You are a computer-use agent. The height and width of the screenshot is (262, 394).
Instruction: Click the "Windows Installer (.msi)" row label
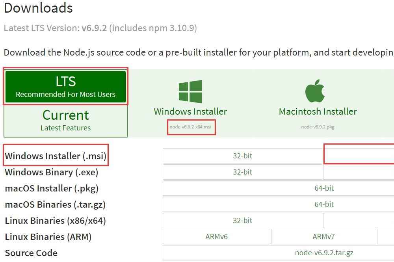[x=56, y=156]
